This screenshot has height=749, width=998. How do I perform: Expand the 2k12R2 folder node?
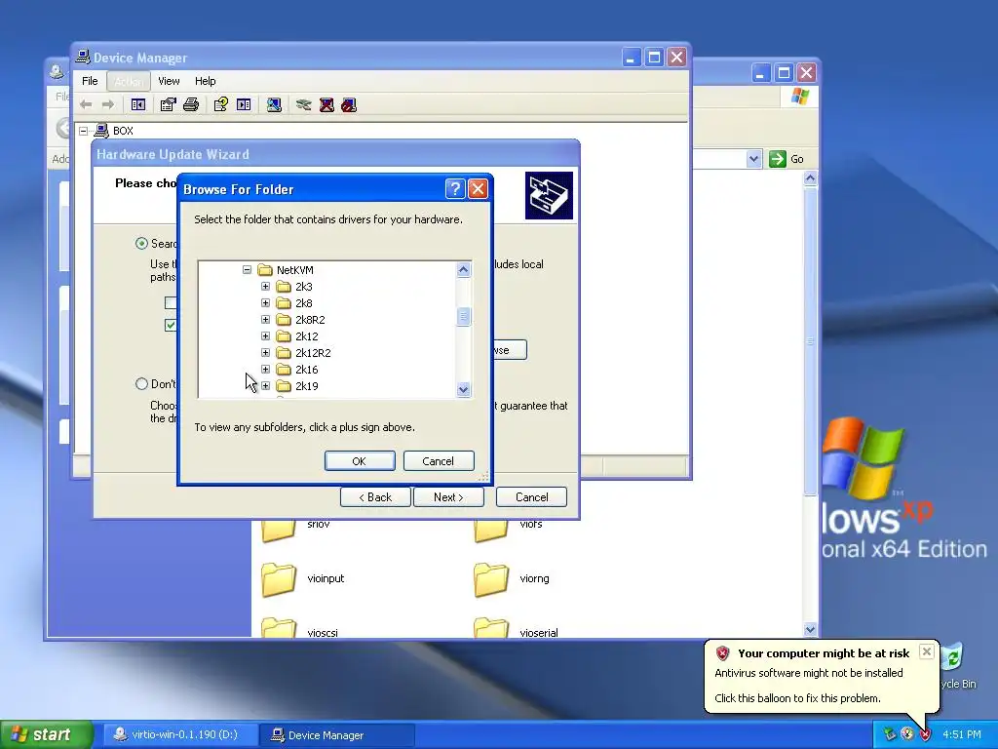265,353
